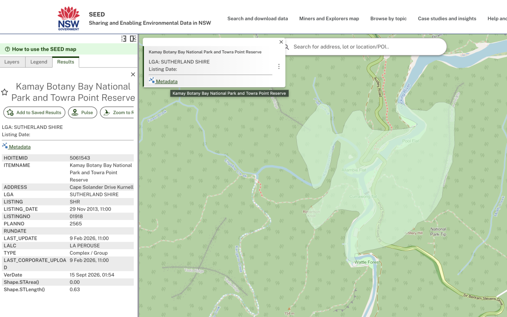Click the LGA: SUTHERLAND SHIRE line in the popup
This screenshot has height=317, width=507.
click(179, 62)
